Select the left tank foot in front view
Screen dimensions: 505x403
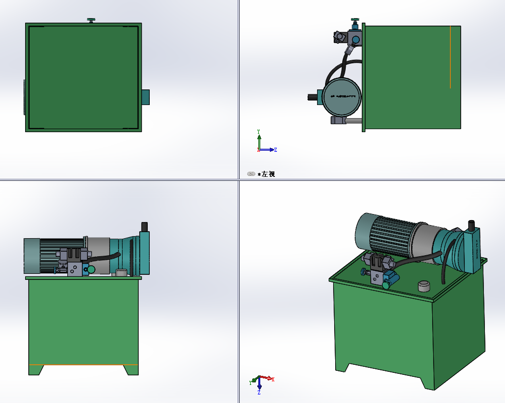pos(36,370)
